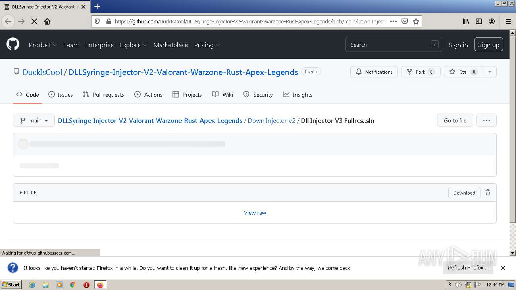The image size is (516, 290).
Task: Switch to the Pull requests tab
Action: coord(103,95)
